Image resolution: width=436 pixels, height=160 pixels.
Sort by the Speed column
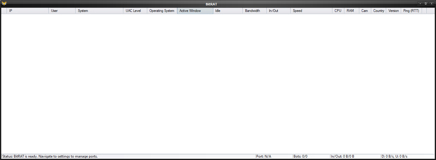coord(311,11)
